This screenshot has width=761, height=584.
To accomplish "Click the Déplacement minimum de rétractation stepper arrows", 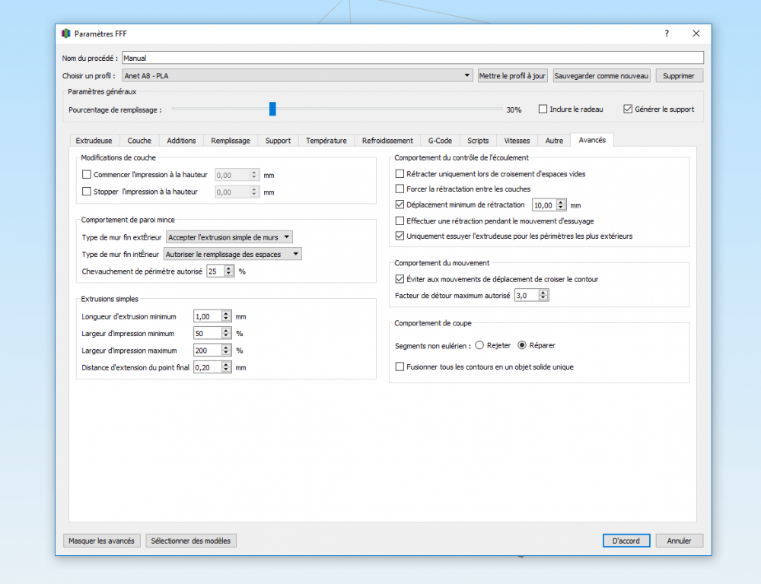I will pyautogui.click(x=561, y=205).
